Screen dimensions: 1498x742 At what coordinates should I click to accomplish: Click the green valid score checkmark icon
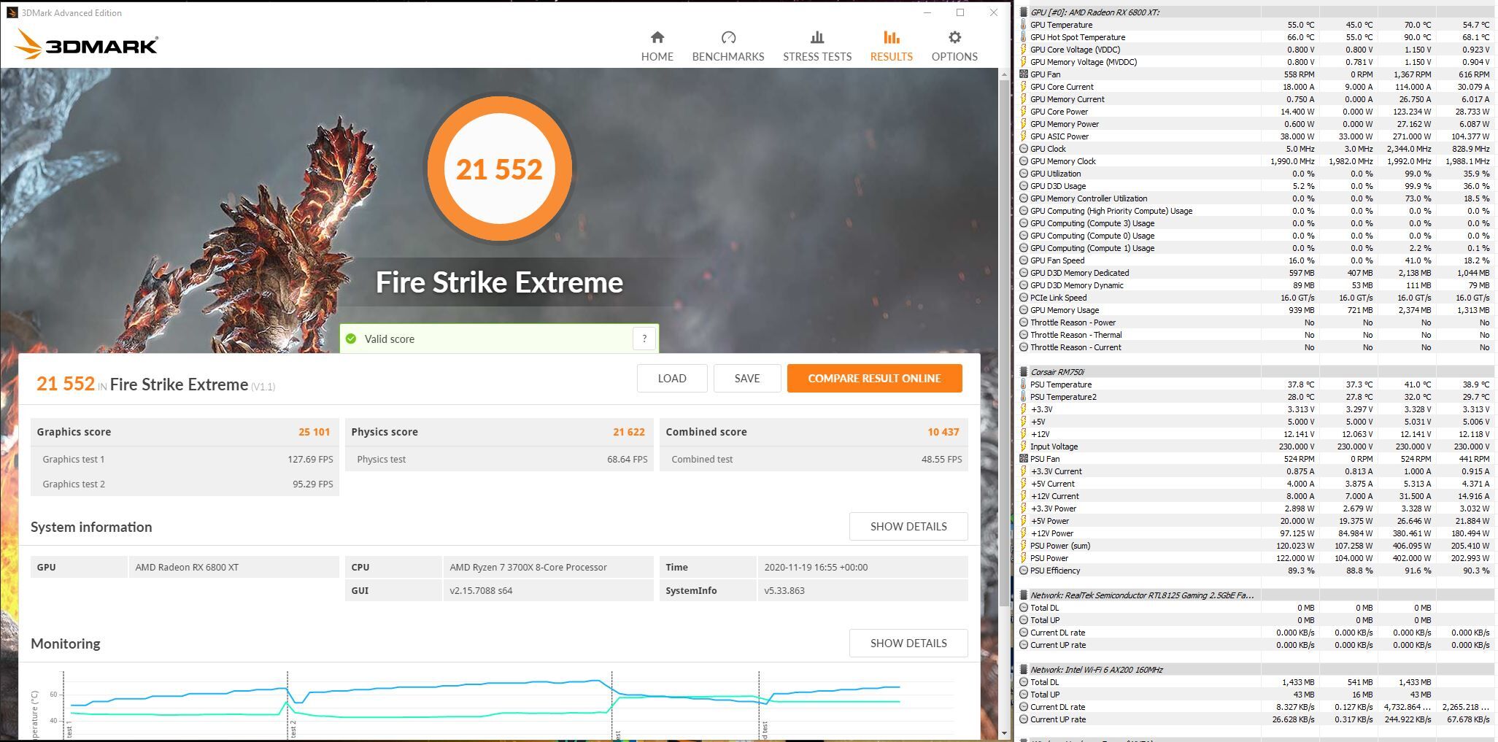351,339
